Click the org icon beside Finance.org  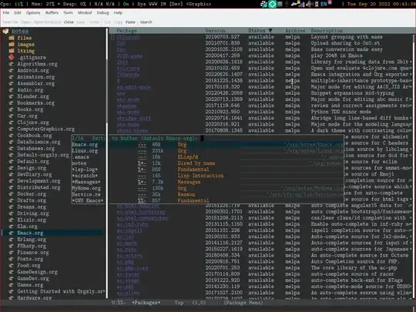pos(12,253)
